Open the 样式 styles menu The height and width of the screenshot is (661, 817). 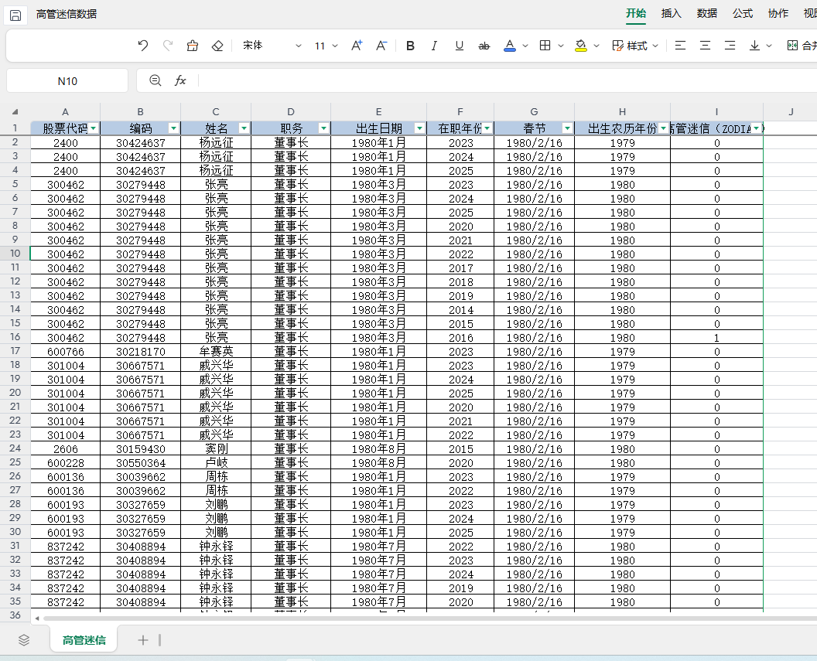tap(635, 46)
